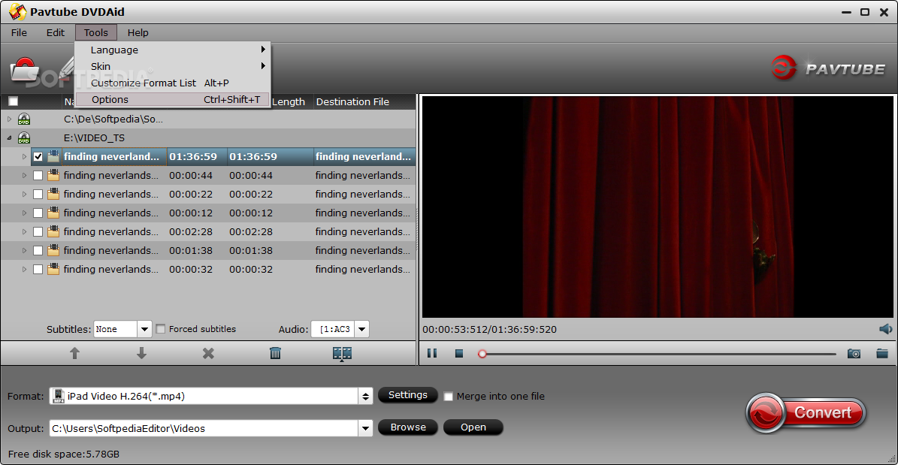Check the 00:00:32 title checkbox

pyautogui.click(x=38, y=269)
